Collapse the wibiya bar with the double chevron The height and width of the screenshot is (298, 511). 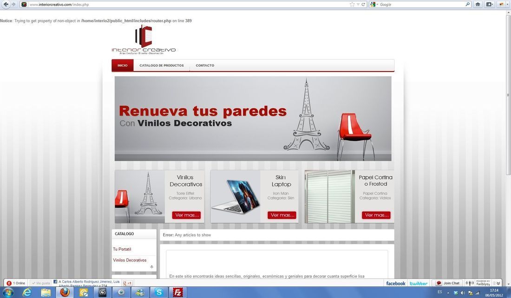coord(498,283)
